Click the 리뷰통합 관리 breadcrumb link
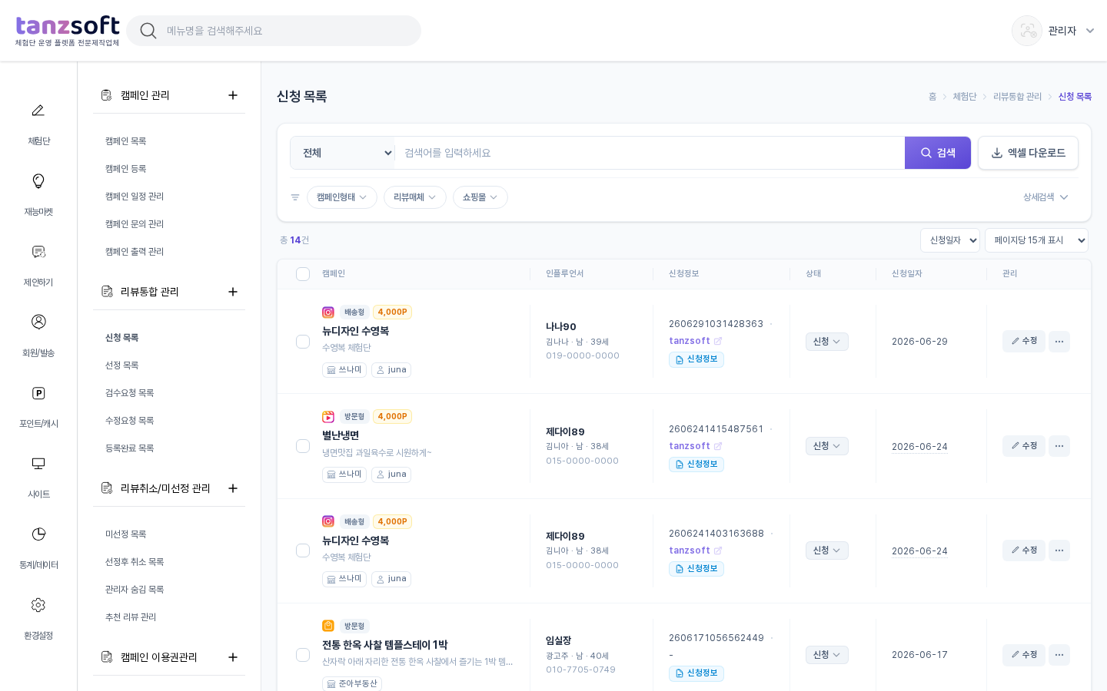Viewport: 1107px width, 691px height. 1017,97
